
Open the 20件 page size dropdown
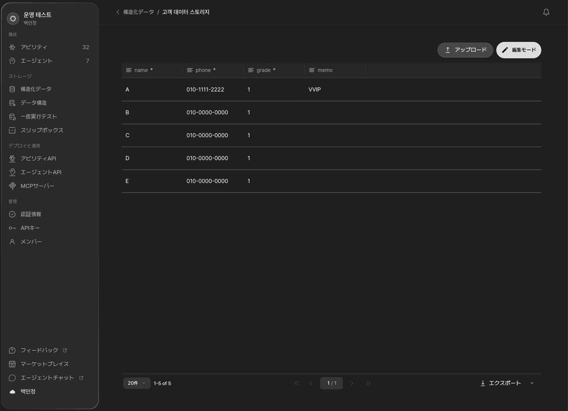tap(137, 383)
